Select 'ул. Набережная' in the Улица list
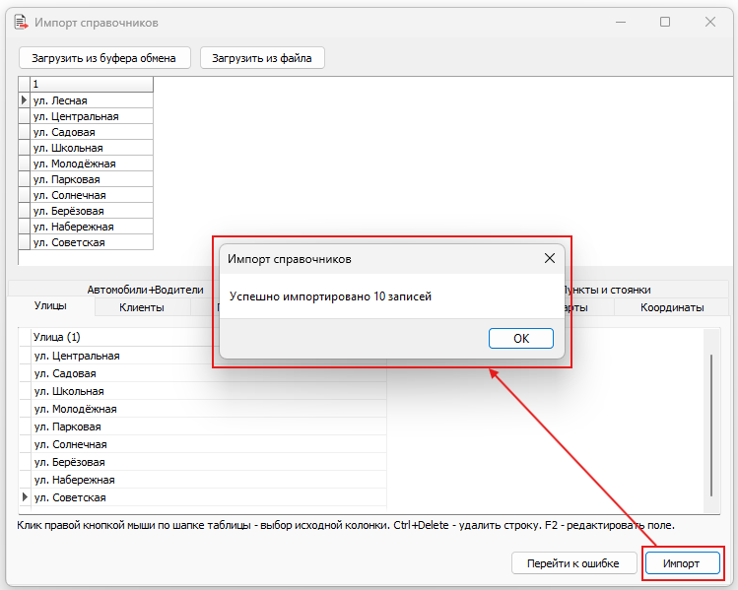 pyautogui.click(x=209, y=480)
